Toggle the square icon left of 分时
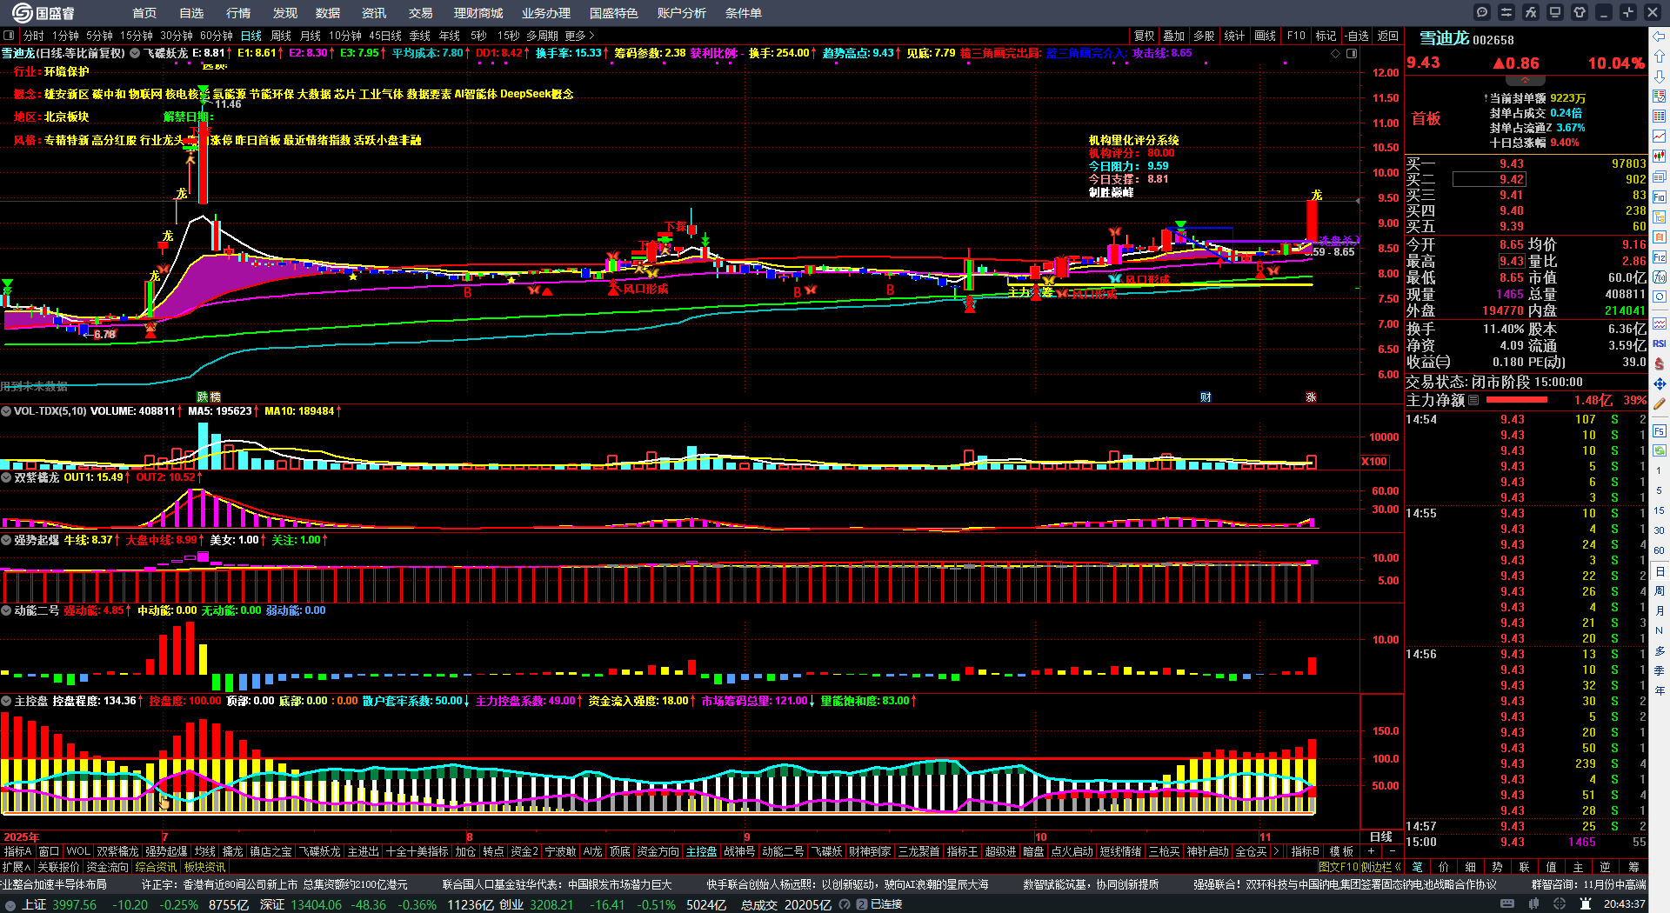 point(9,36)
